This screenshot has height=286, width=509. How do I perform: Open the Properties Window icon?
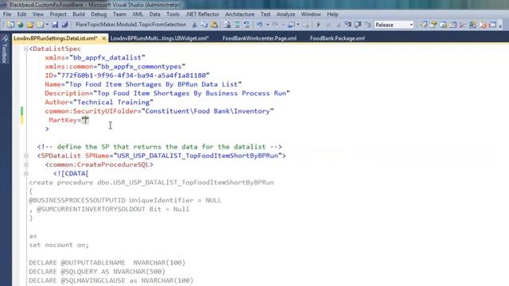click(433, 25)
